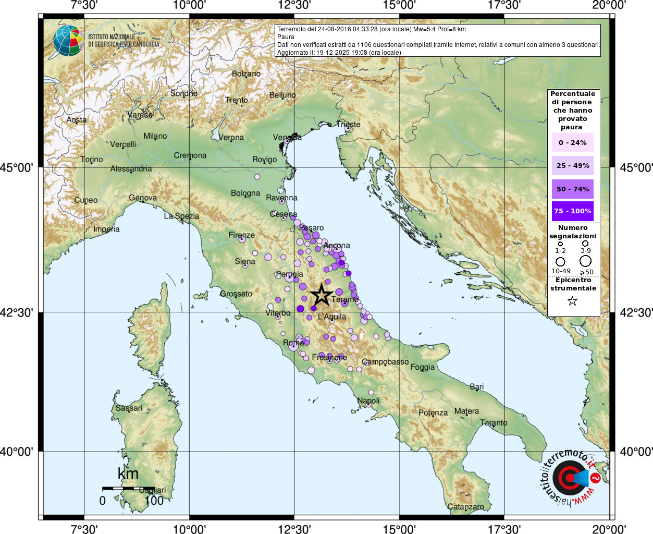Click the Bari city label
The width and height of the screenshot is (653, 534).
coord(477,386)
